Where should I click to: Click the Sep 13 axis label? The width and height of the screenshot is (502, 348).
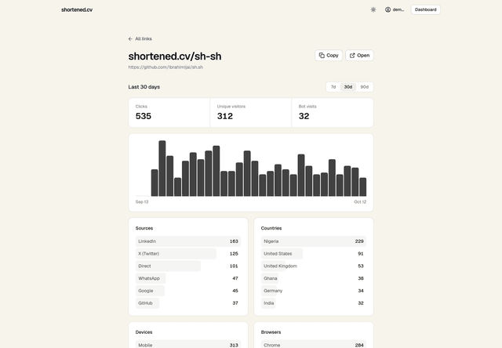[x=142, y=202]
